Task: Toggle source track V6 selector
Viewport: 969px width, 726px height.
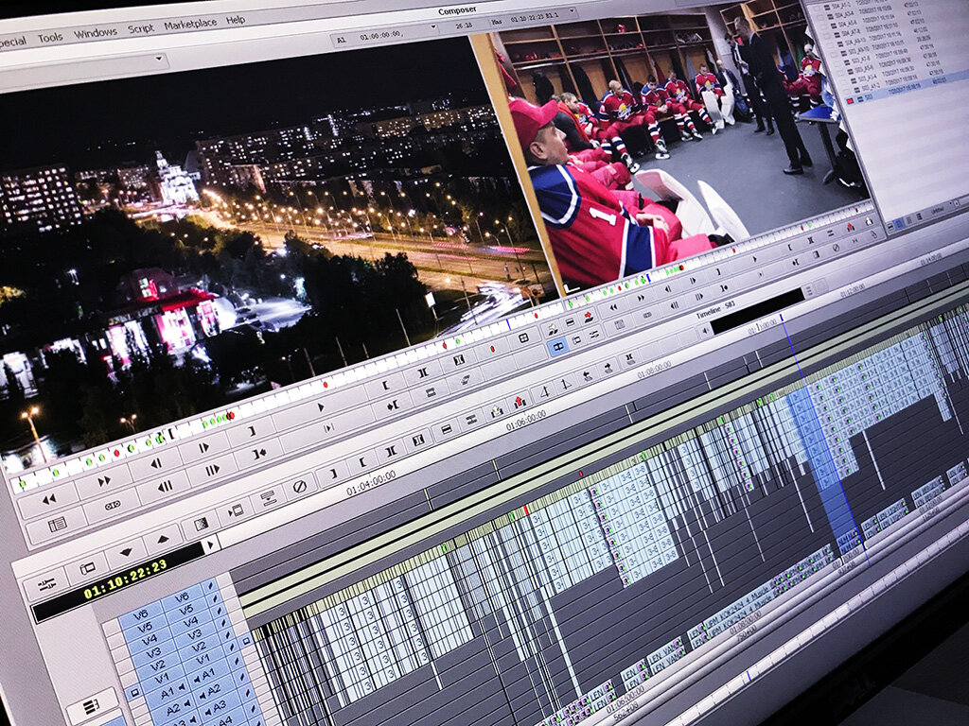Action: [x=142, y=614]
